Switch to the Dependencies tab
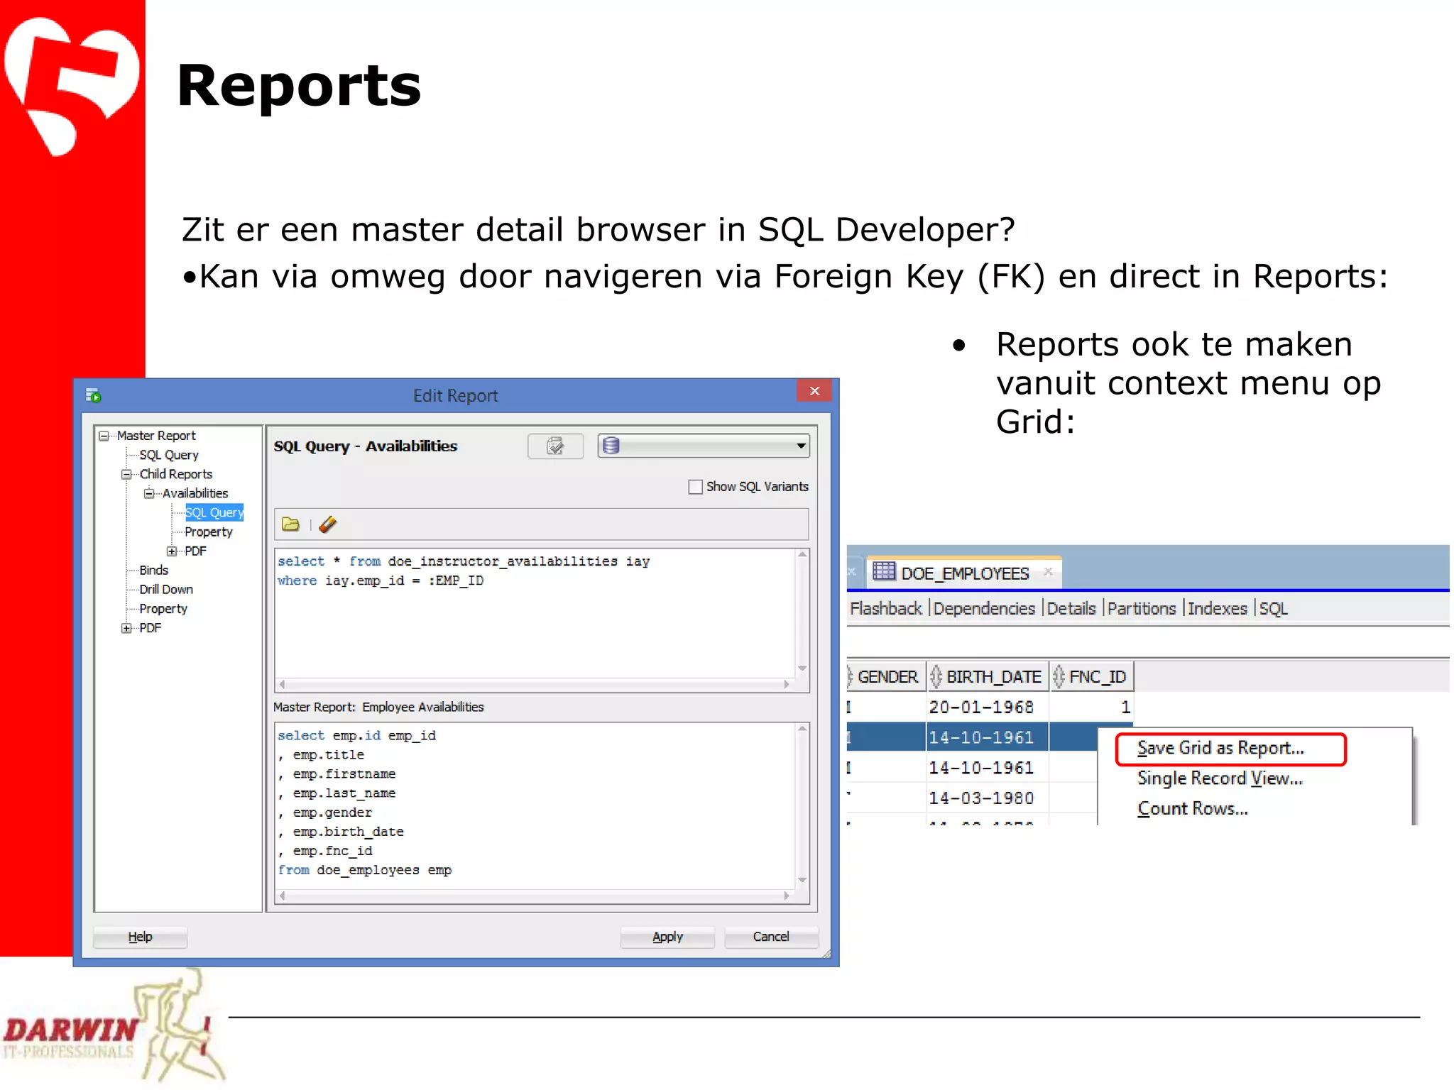1454x1090 pixels. [984, 609]
